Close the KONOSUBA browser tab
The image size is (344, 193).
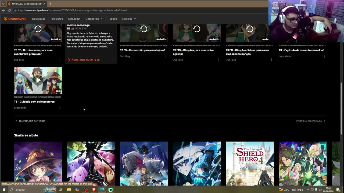44,4
